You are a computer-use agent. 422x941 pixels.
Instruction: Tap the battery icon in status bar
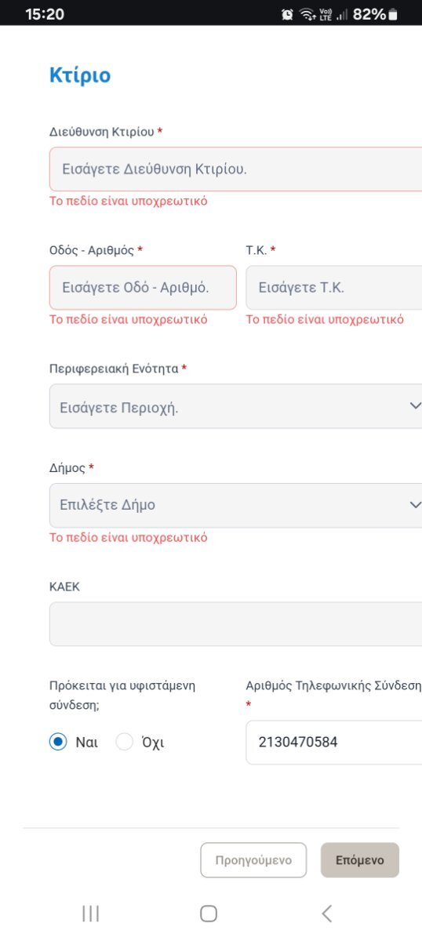point(393,14)
